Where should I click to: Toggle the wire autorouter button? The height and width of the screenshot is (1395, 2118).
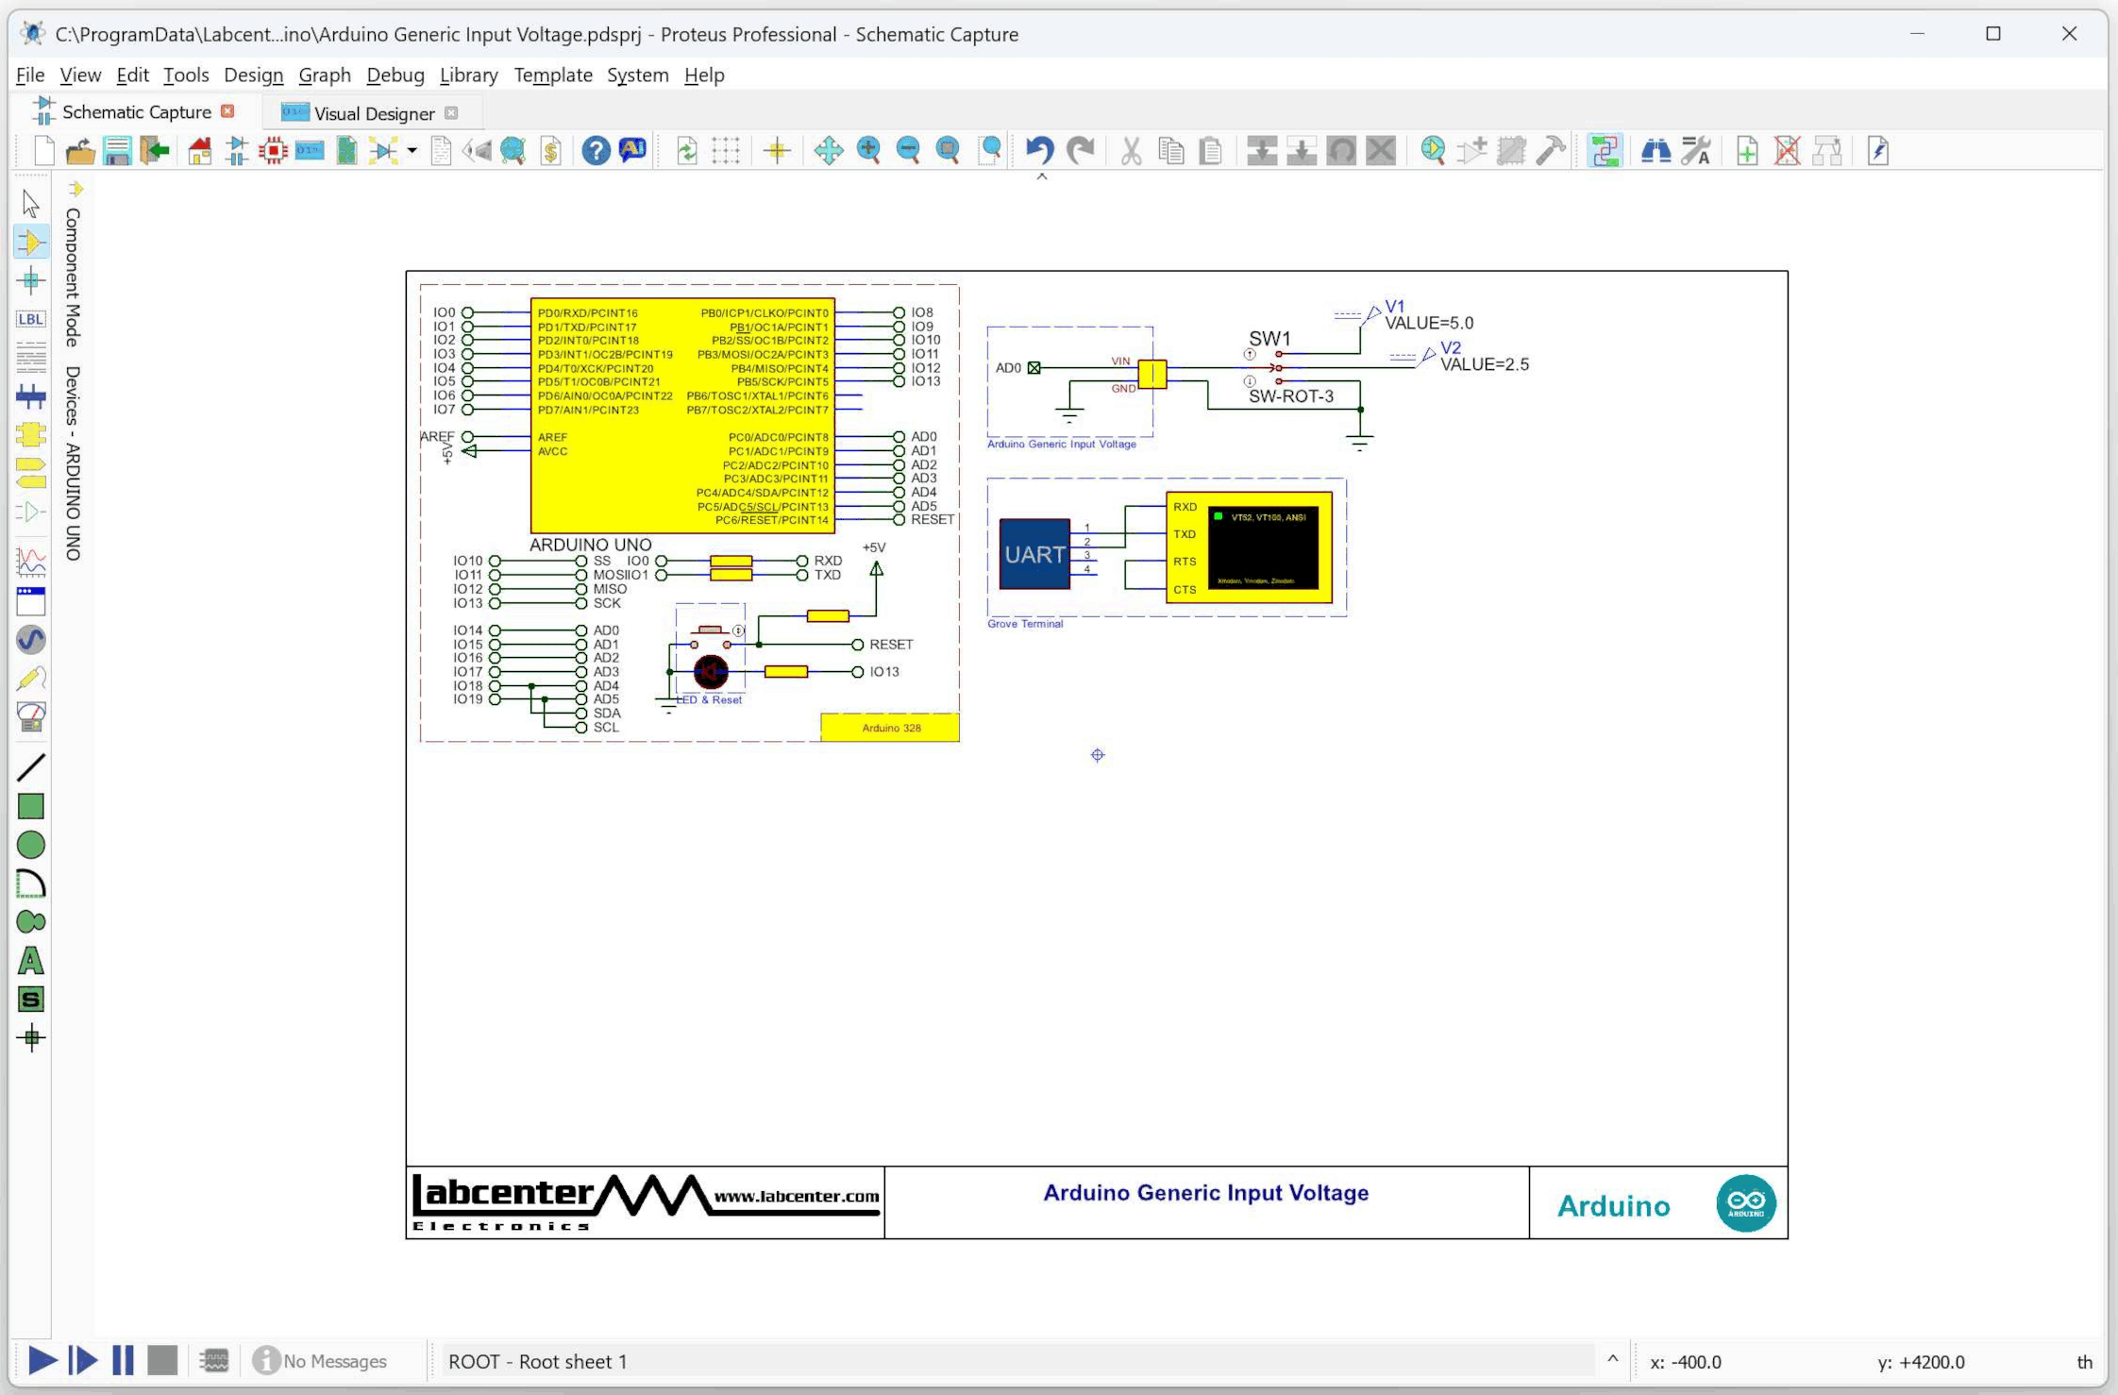click(1604, 150)
